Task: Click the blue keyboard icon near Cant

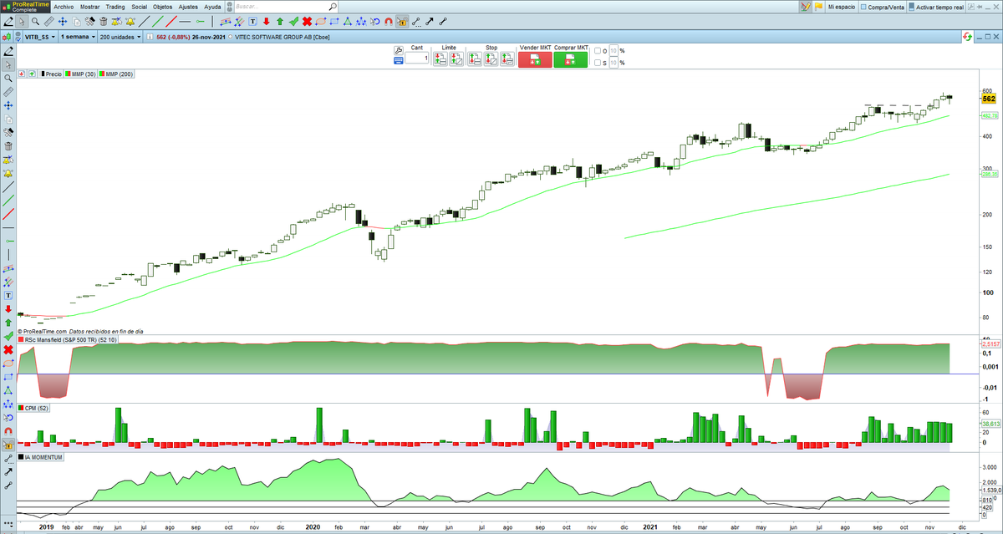Action: pyautogui.click(x=399, y=60)
